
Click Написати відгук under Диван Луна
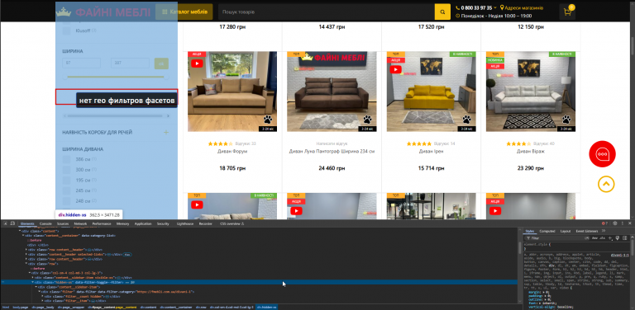click(332, 143)
